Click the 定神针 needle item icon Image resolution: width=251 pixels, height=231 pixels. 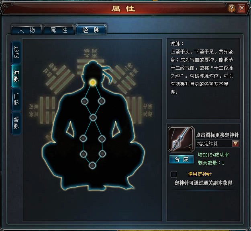(x=181, y=139)
